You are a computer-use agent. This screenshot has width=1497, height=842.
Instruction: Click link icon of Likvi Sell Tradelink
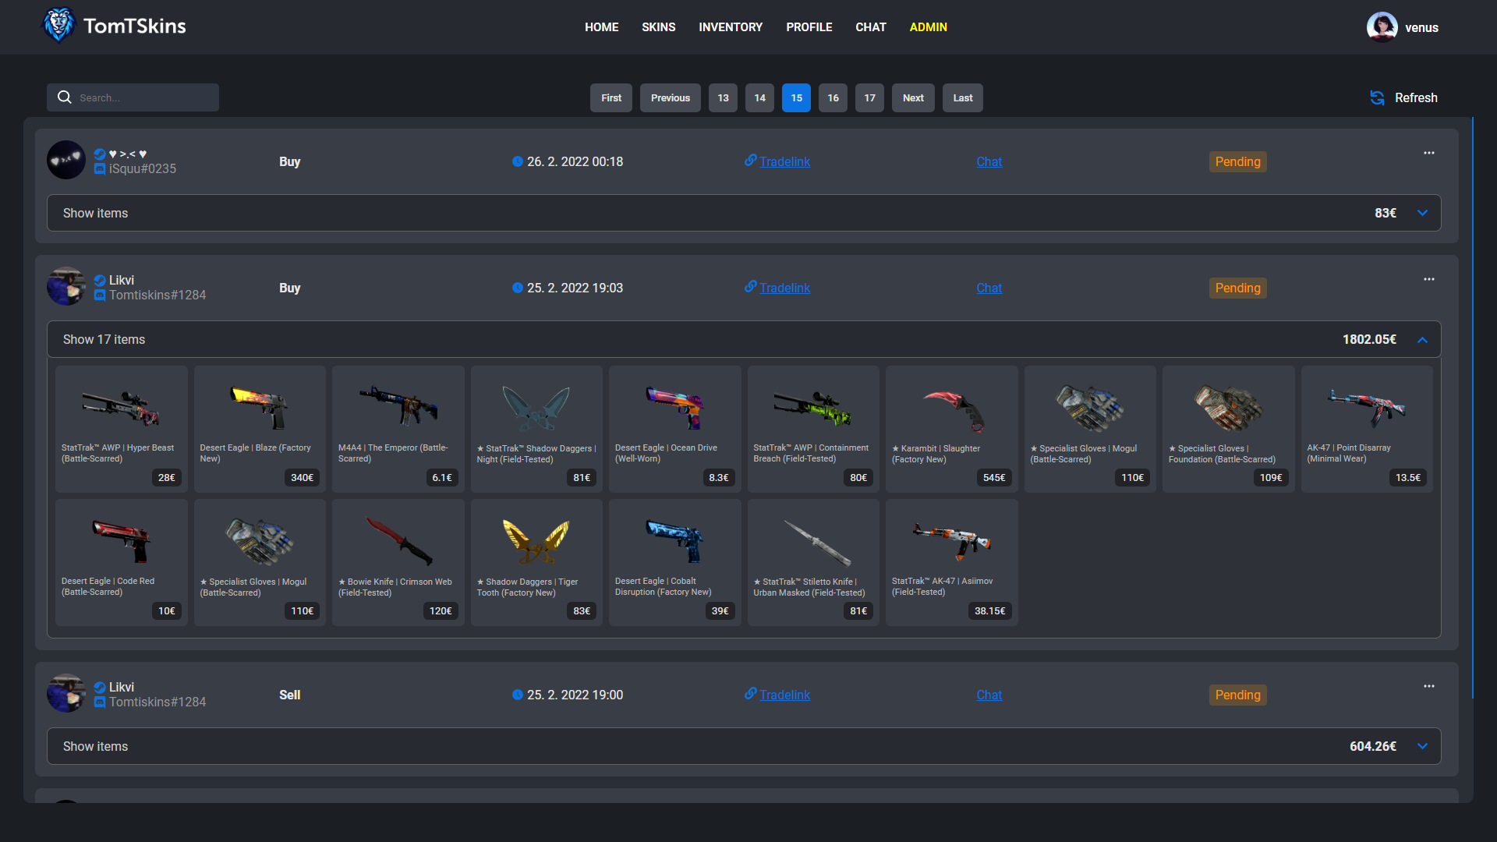[751, 693]
